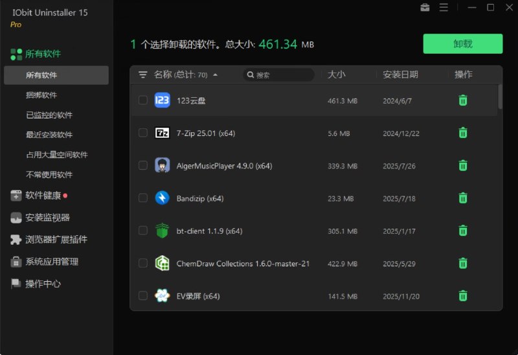Select 占用大量空间软件 in the sidebar

pos(56,155)
